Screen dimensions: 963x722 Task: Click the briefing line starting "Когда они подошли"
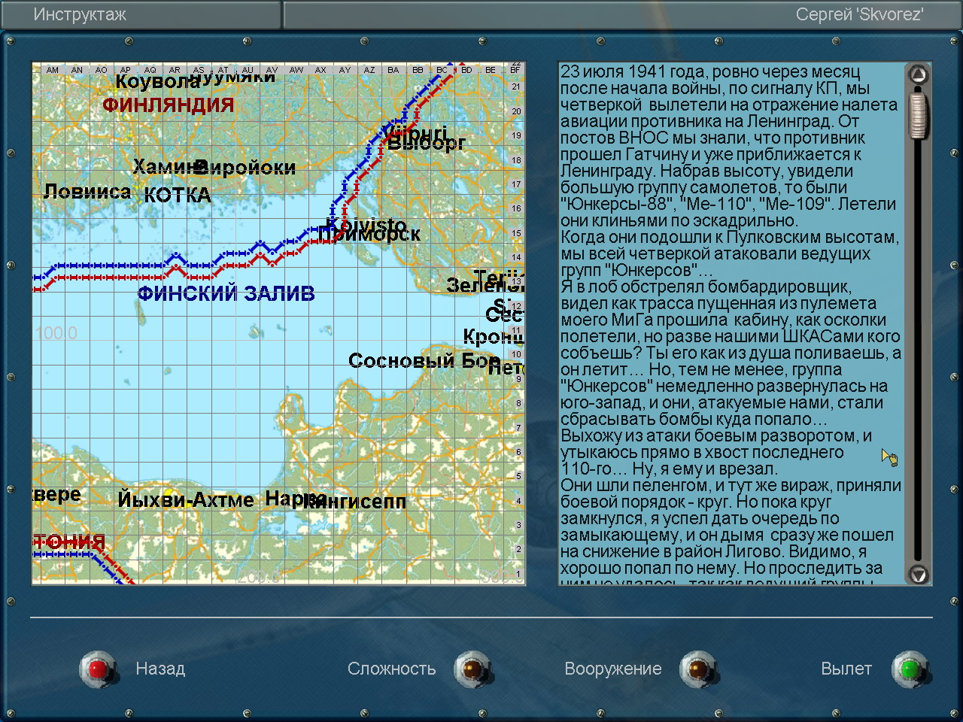tap(730, 237)
